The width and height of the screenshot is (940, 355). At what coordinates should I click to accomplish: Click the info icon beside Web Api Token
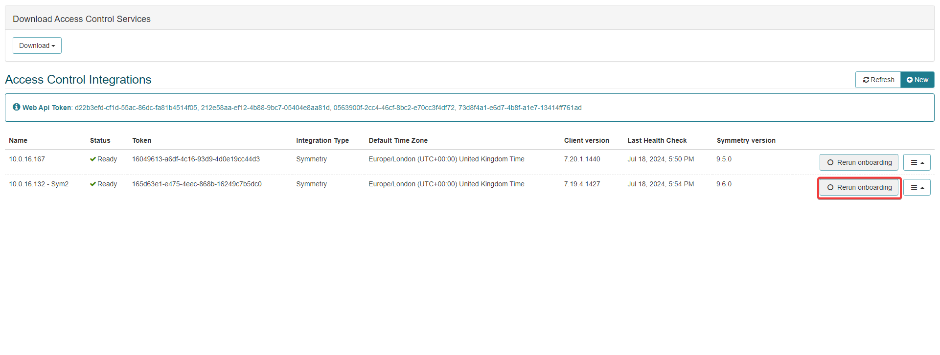[17, 107]
